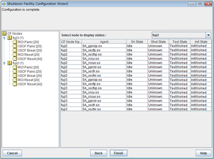214x159 pixels.
Task: Open Help for the wizard
Action: coord(203,153)
